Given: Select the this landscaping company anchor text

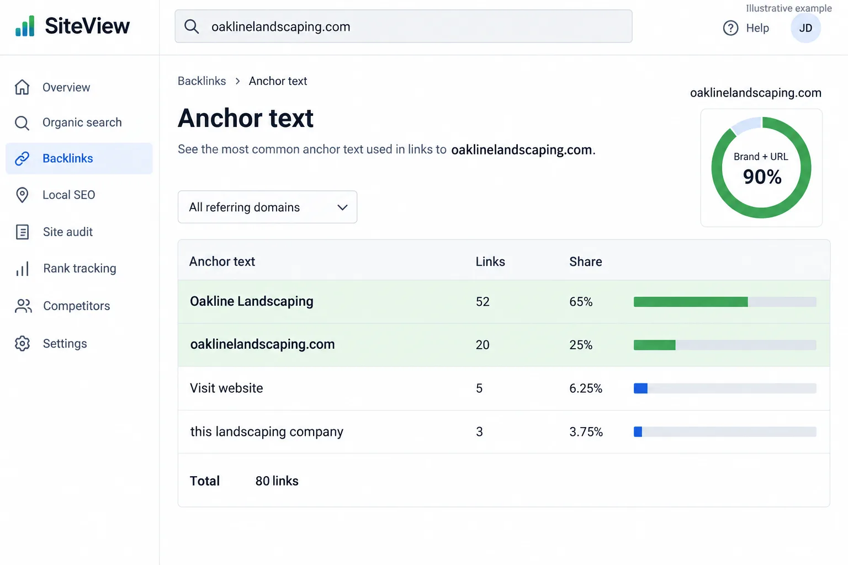Looking at the screenshot, I should click(x=267, y=431).
